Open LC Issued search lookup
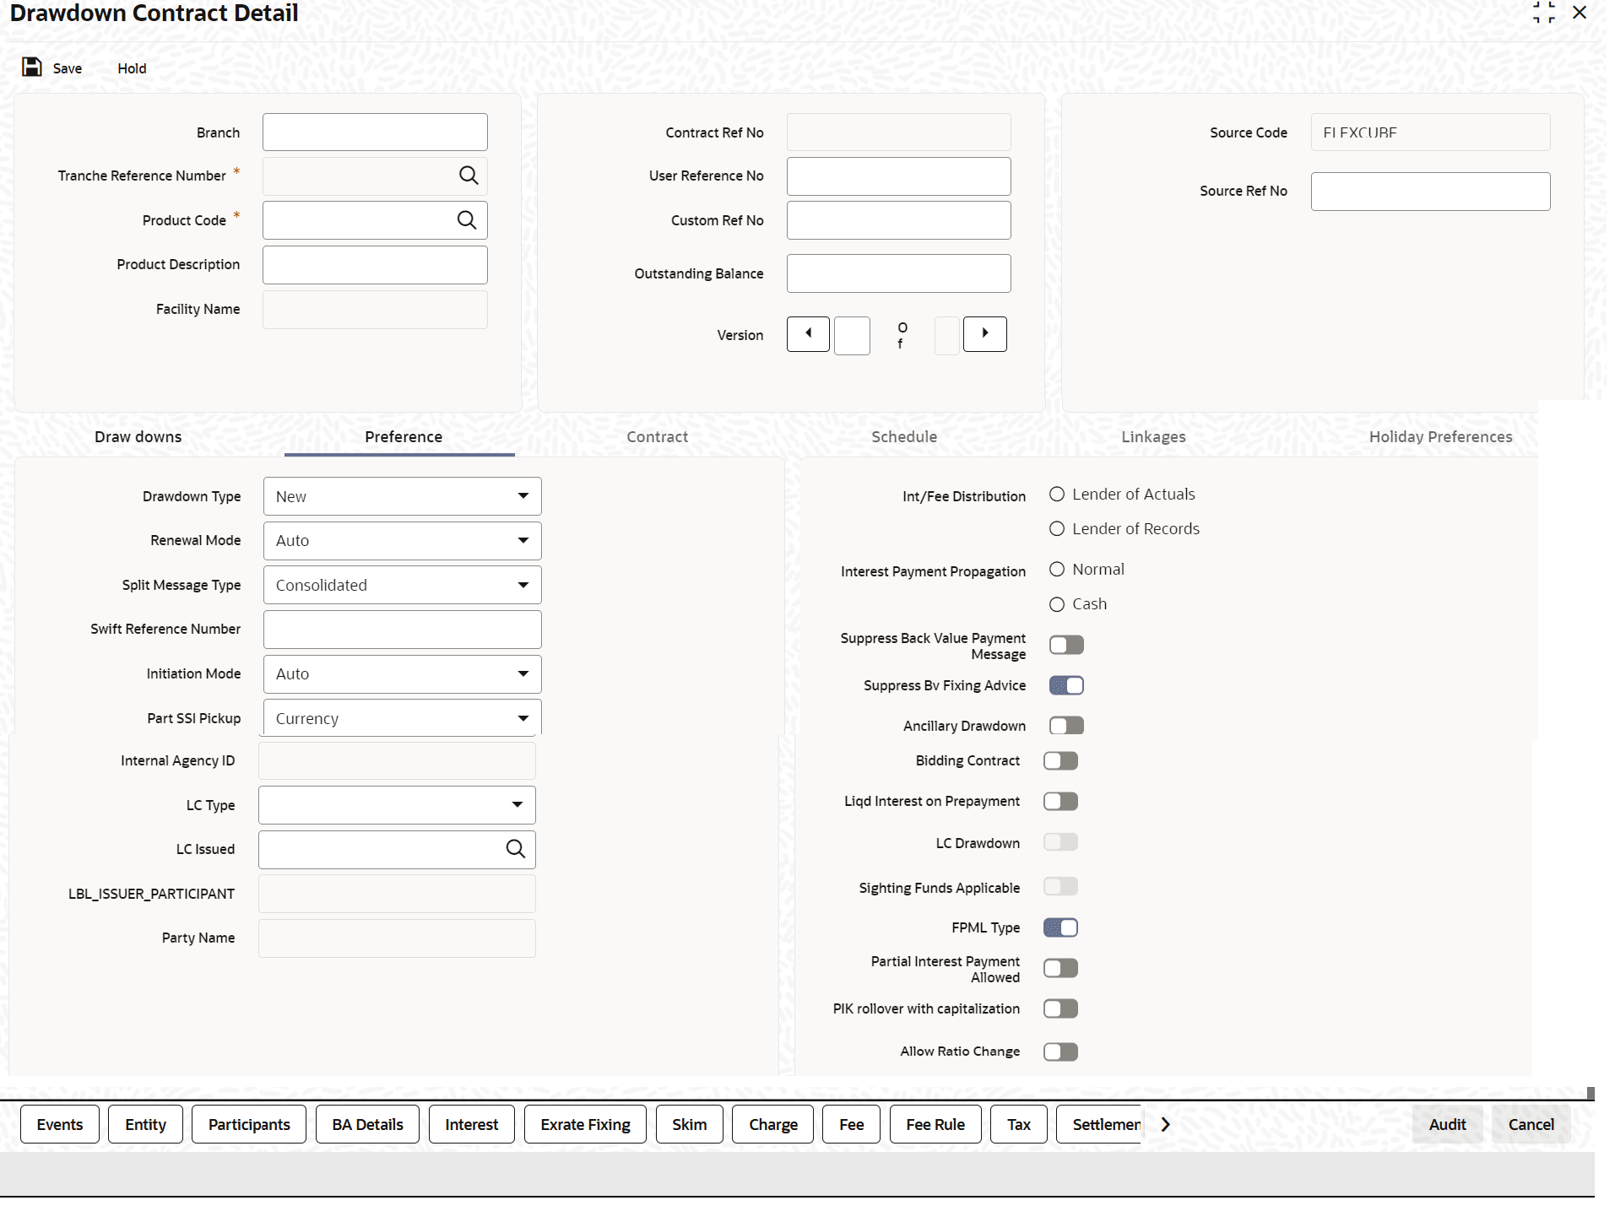 (x=516, y=849)
